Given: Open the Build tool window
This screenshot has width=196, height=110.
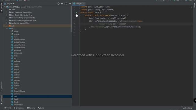Looking at the screenshot, I should click(x=41, y=108).
